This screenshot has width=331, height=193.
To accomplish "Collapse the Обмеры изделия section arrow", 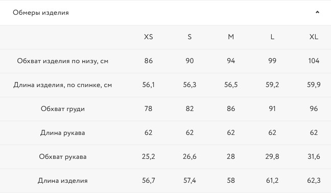I will pyautogui.click(x=317, y=12).
